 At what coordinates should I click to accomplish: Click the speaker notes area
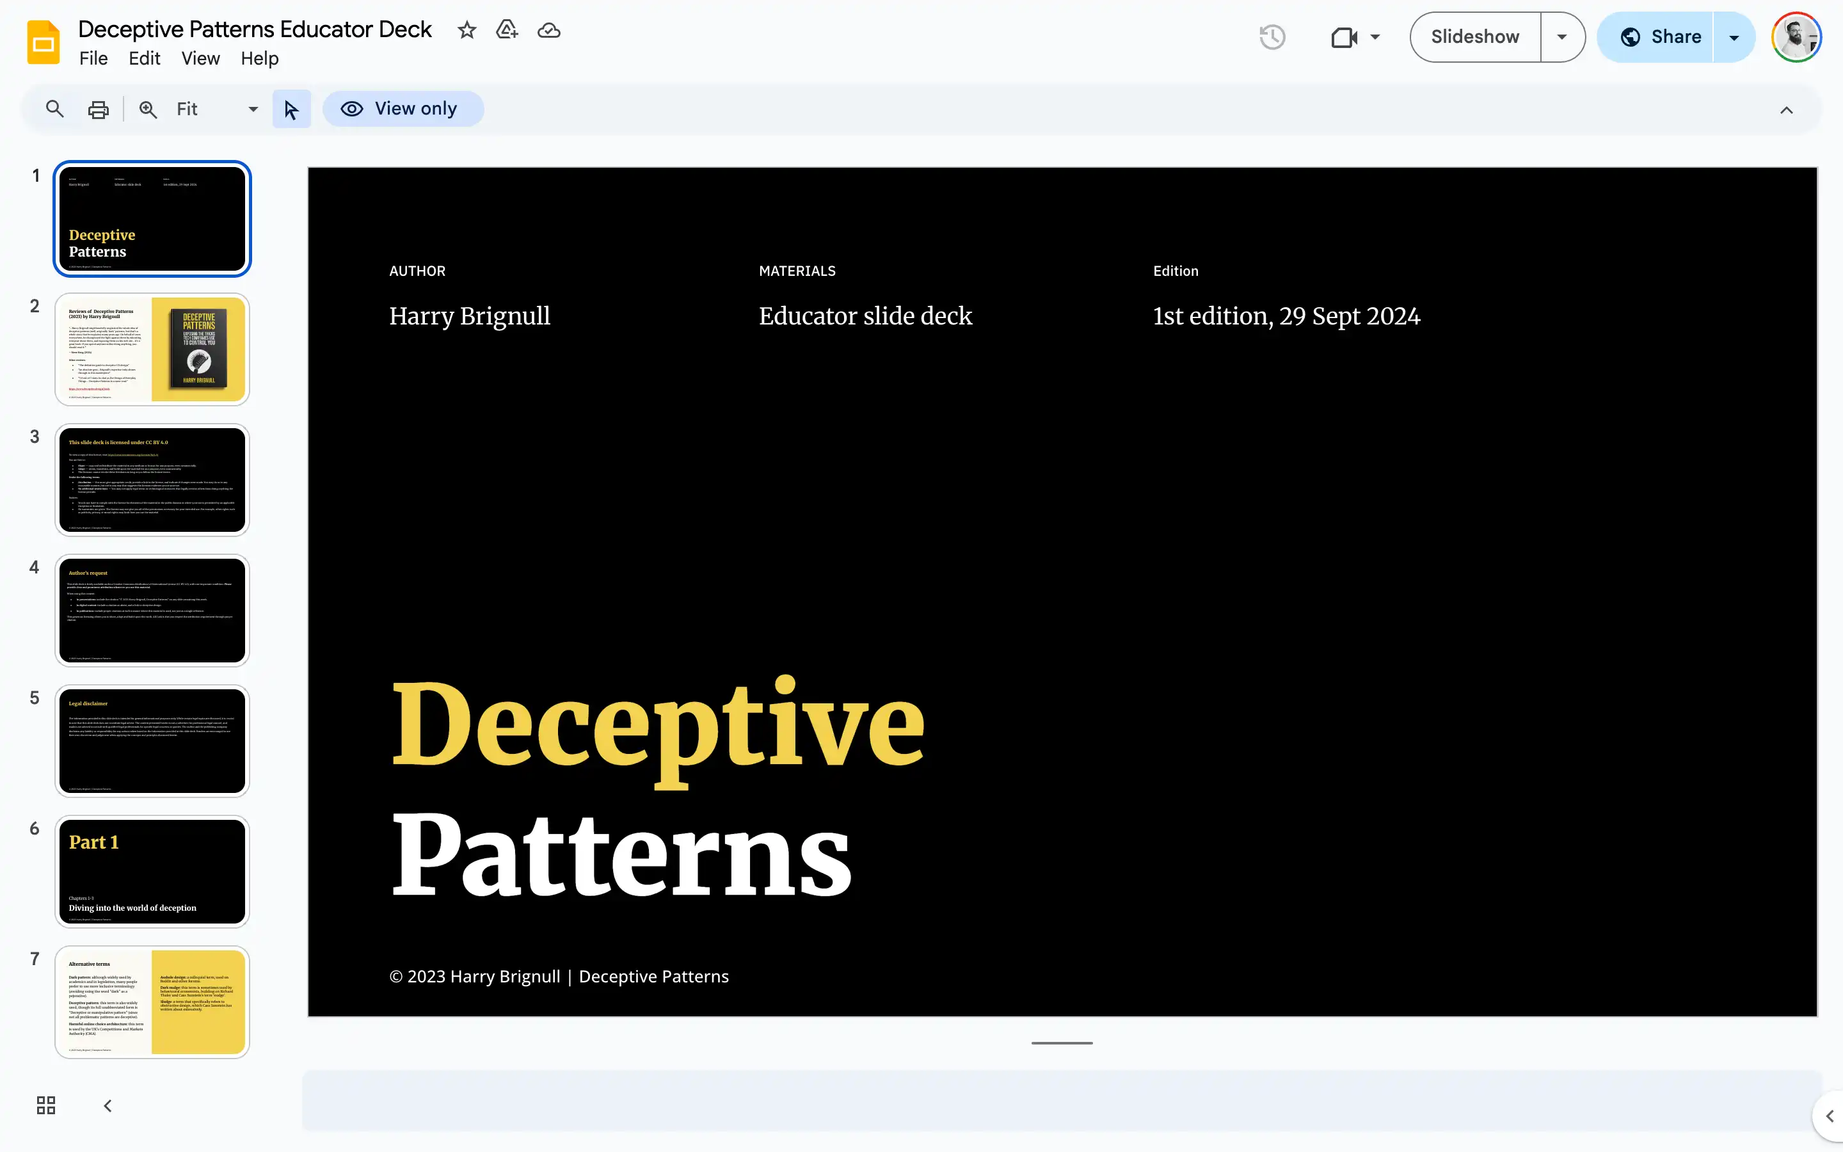1062,1100
